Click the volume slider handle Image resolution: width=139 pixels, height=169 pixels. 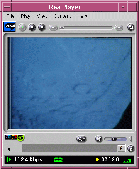114,139
